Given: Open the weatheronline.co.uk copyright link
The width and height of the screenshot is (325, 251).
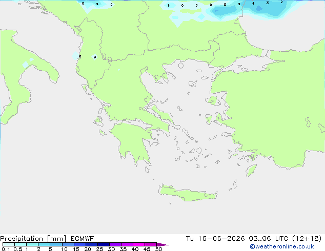Looking at the screenshot, I should [281, 246].
